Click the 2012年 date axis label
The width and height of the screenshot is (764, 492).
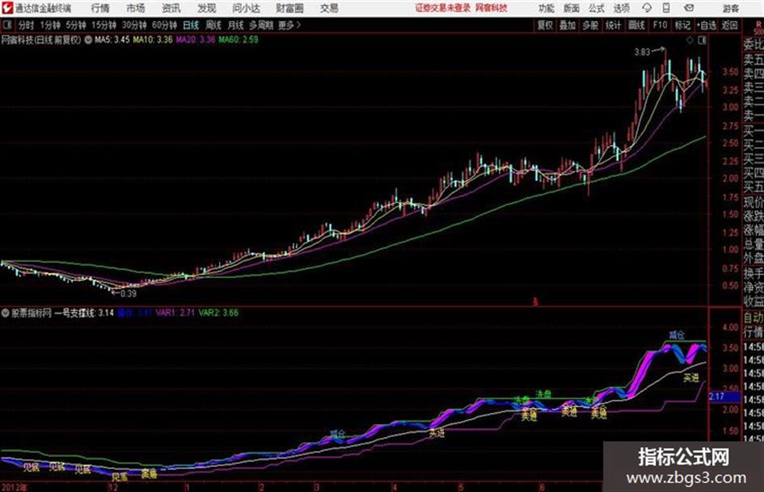(15, 487)
